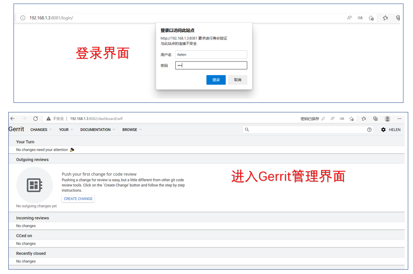Refresh the Gerrit dashboard page
The width and height of the screenshot is (413, 274).
[35, 118]
